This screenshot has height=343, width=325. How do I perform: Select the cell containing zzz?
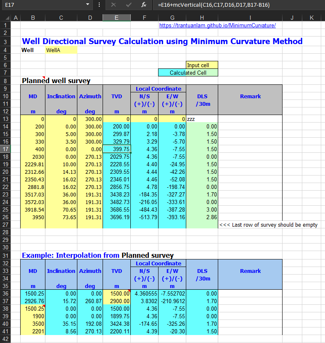coord(202,119)
